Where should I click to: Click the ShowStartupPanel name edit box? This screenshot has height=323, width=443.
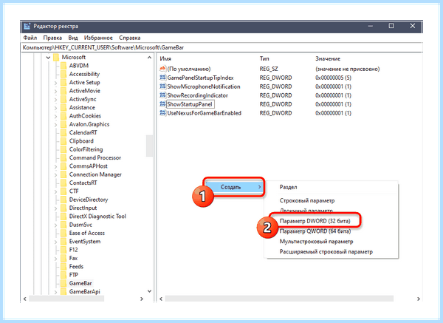(190, 104)
